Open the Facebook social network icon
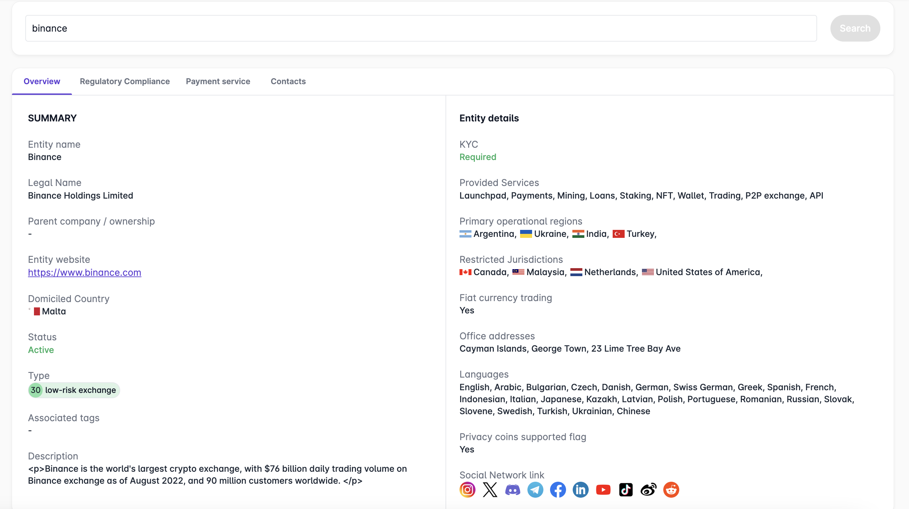This screenshot has height=509, width=909. coord(557,490)
